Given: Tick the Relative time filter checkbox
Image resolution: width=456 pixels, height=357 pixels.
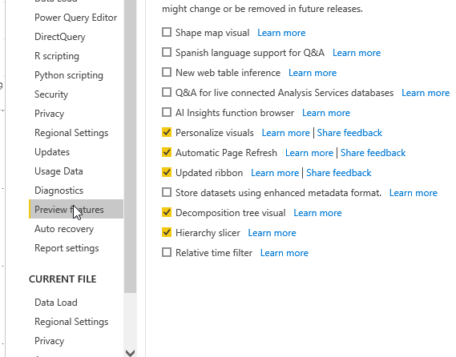Looking at the screenshot, I should [x=167, y=252].
